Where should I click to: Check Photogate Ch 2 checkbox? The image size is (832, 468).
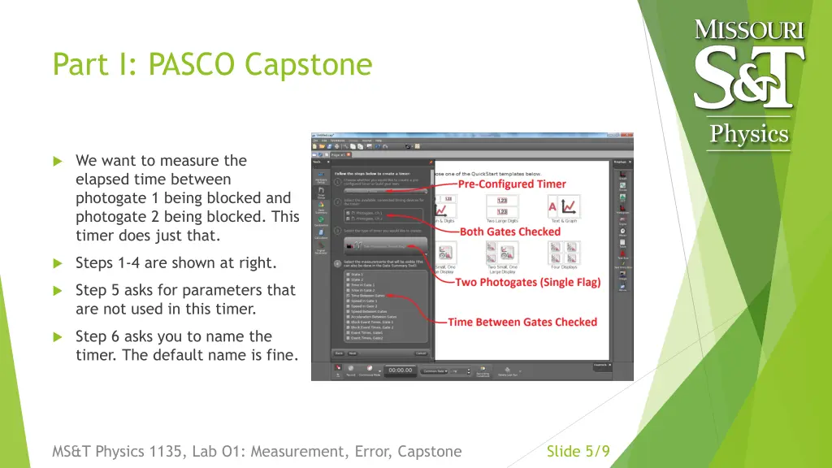click(x=349, y=218)
